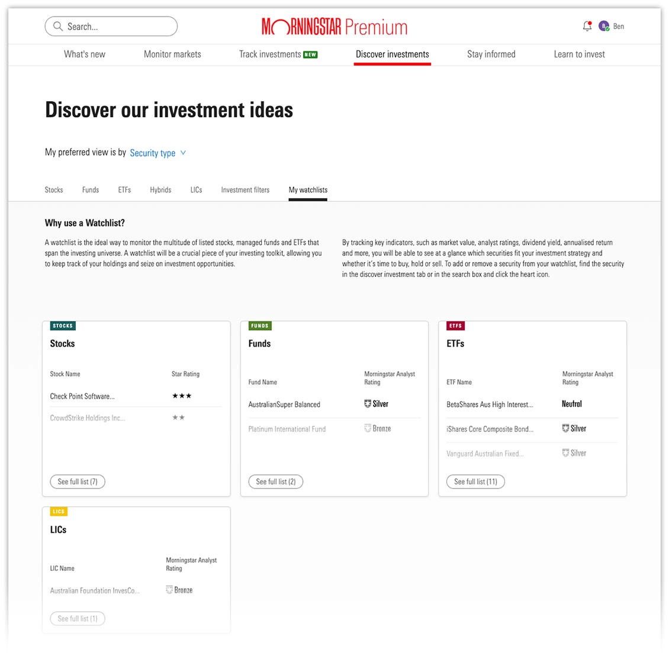Open the BetaShares Aus High Interest entry
The height and width of the screenshot is (669, 669).
pos(490,405)
